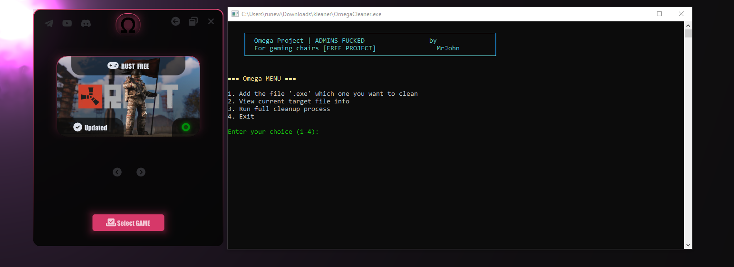Click the Updated status label

click(96, 128)
